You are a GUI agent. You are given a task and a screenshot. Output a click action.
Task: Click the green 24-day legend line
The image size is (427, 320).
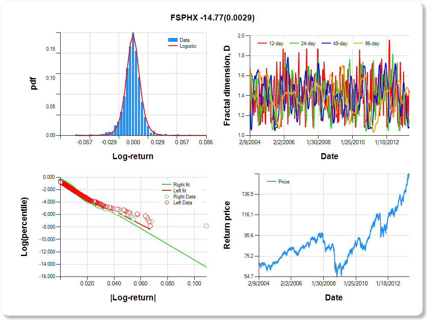tap(294, 43)
